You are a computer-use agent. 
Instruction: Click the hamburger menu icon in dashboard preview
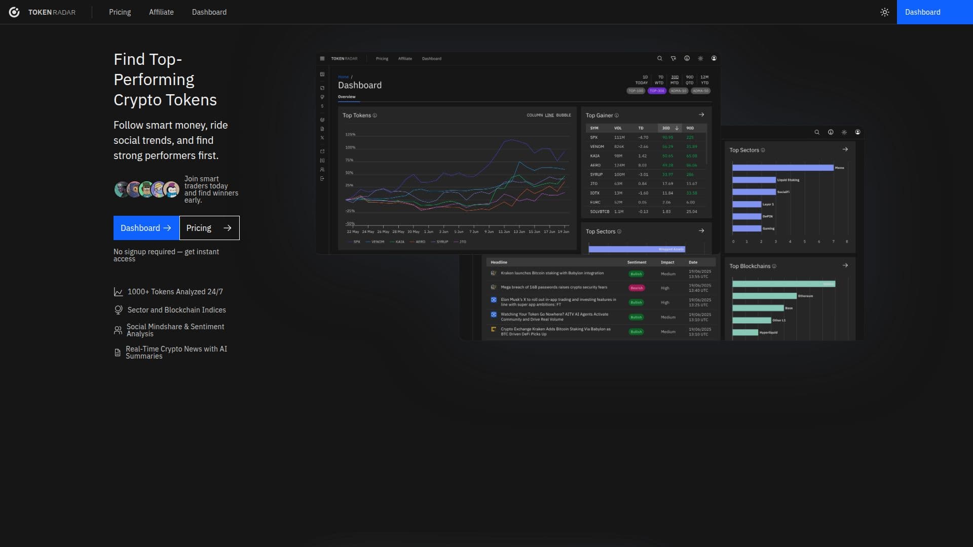coord(322,59)
